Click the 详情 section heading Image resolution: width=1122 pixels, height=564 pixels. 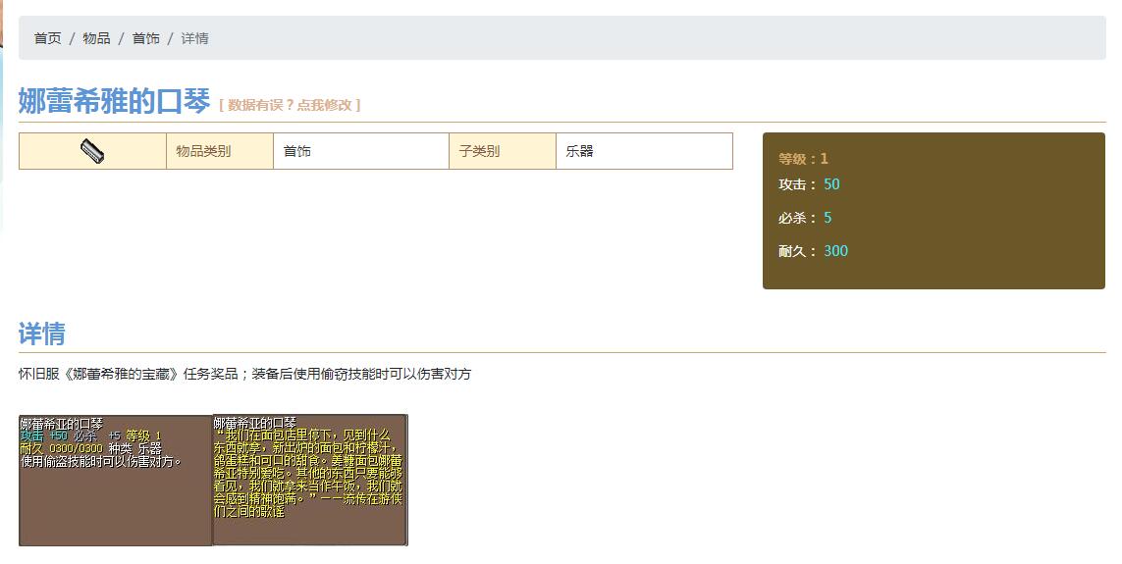[x=41, y=333]
